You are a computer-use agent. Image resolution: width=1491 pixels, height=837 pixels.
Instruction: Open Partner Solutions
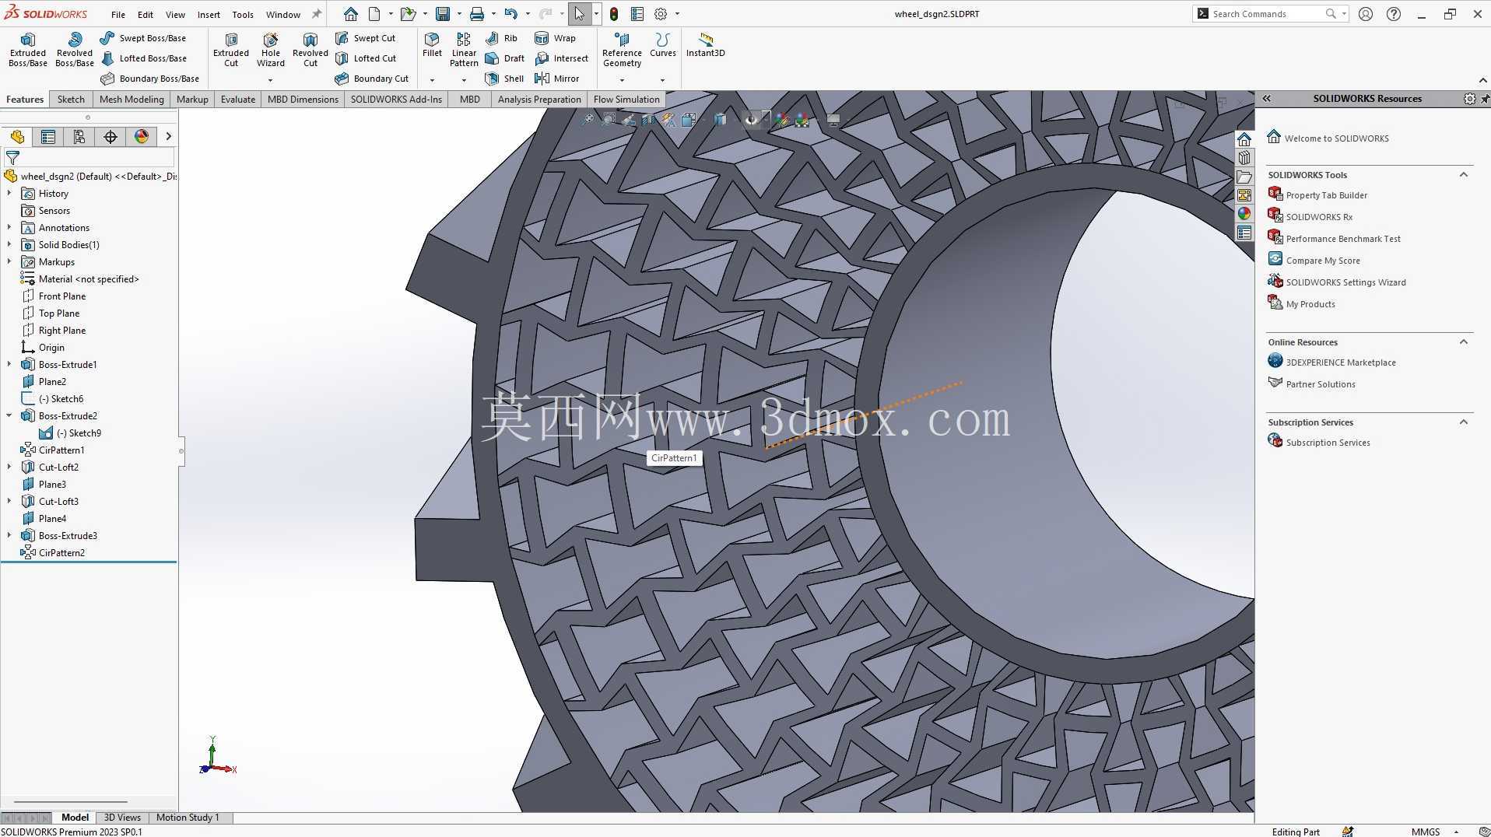pyautogui.click(x=1321, y=384)
